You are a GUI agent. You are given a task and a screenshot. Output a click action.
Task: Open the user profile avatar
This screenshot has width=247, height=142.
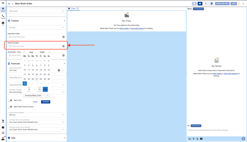tap(3, 138)
